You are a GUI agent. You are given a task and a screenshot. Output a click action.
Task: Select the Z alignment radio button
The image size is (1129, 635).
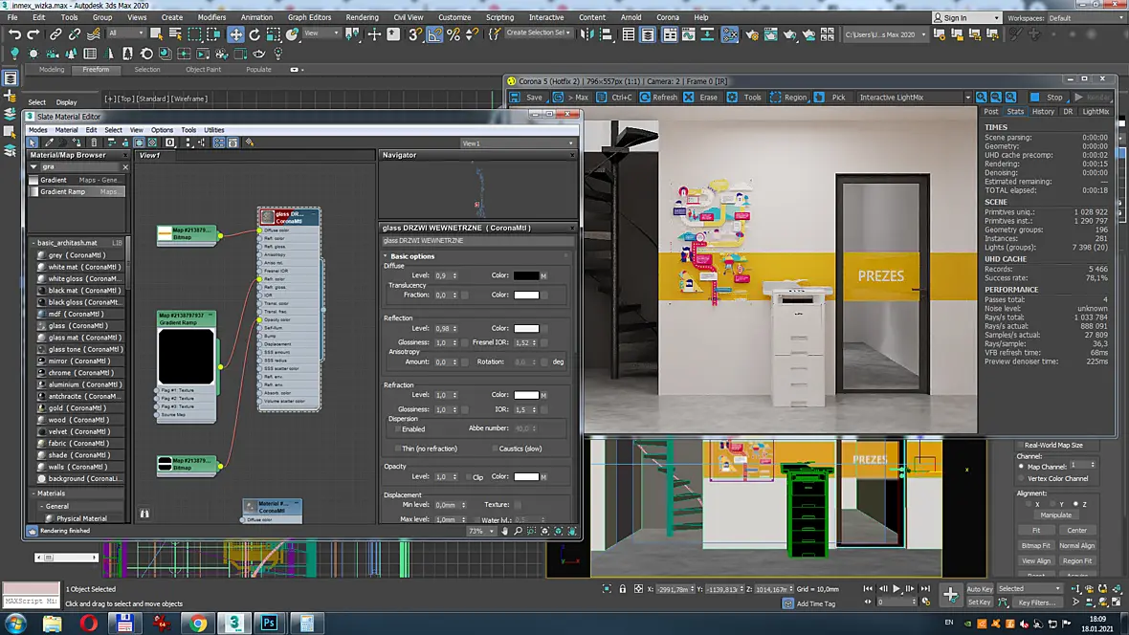tap(1075, 504)
